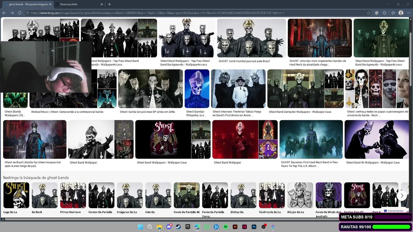Open 'Ghost Band Computer Wallpapers' image
The width and height of the screenshot is (413, 232).
[296, 89]
